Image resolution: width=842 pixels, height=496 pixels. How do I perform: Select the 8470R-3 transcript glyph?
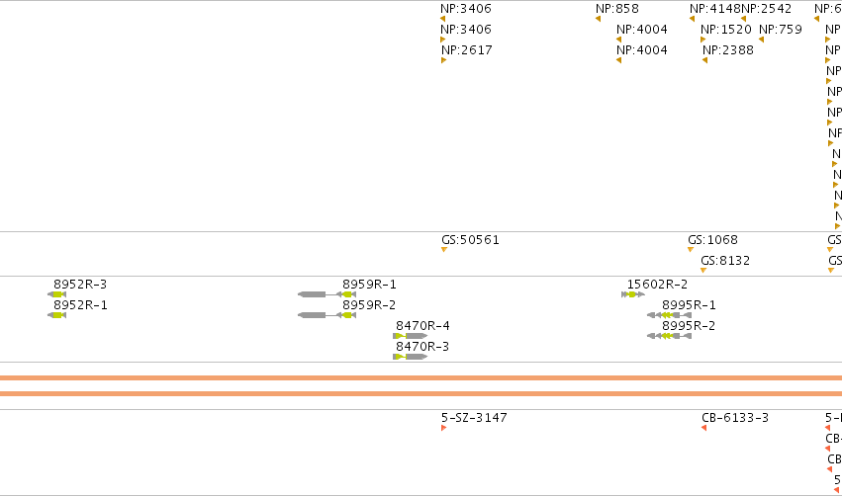[411, 357]
